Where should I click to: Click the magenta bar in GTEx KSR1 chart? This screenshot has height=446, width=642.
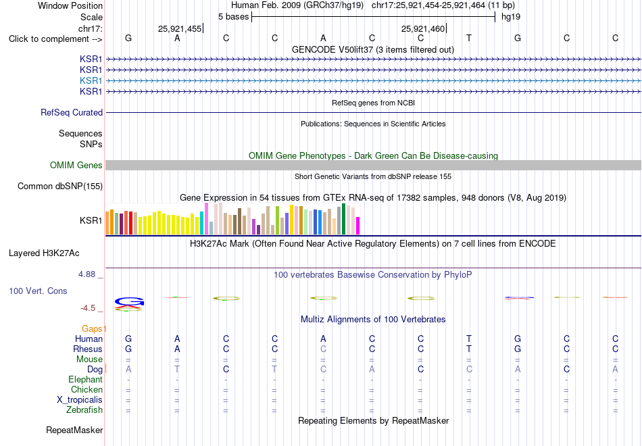coord(358,226)
